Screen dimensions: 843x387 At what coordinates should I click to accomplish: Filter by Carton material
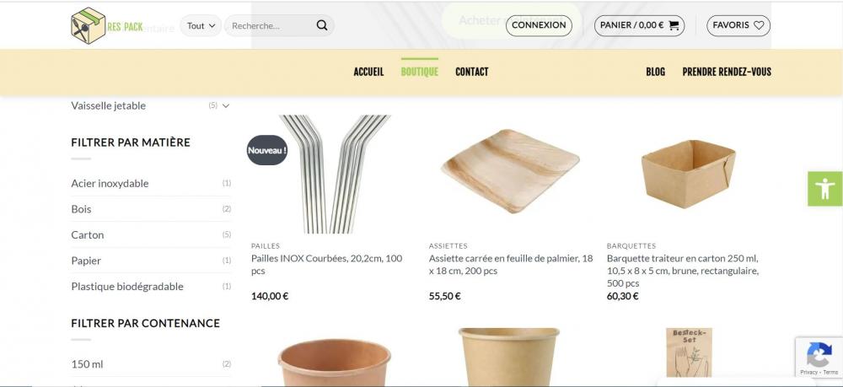coord(88,235)
